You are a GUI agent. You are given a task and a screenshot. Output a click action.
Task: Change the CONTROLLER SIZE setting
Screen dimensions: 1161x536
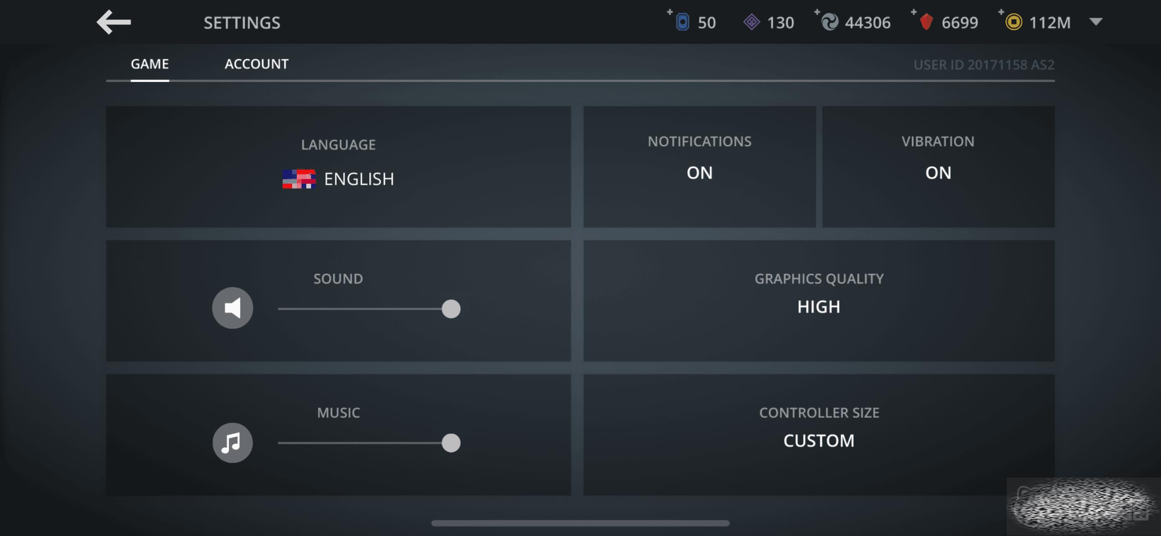(x=819, y=435)
